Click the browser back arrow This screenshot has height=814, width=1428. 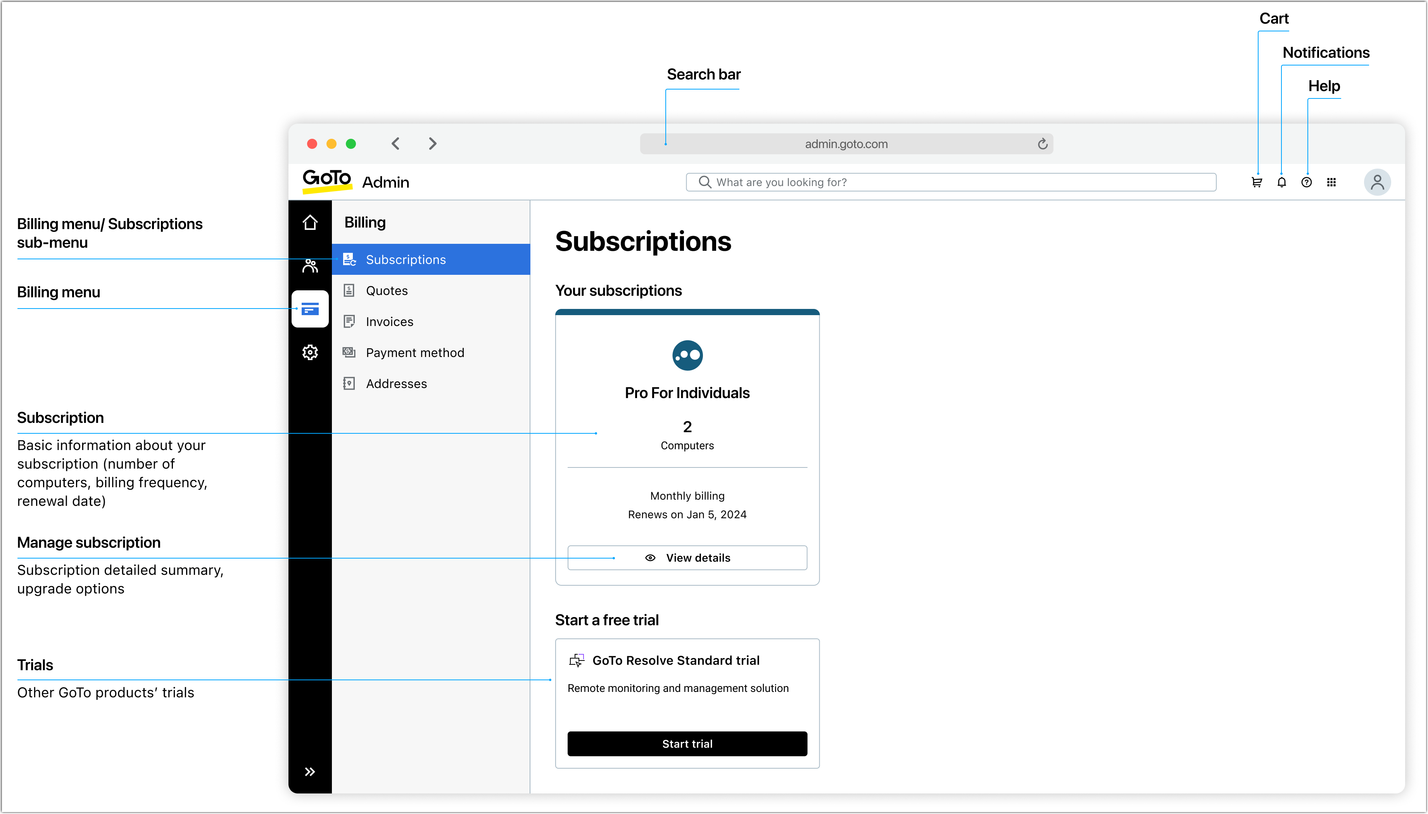pyautogui.click(x=395, y=144)
